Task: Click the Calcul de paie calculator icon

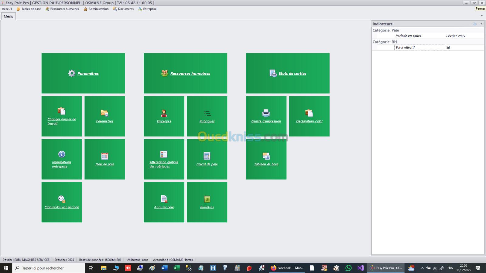Action: click(207, 156)
